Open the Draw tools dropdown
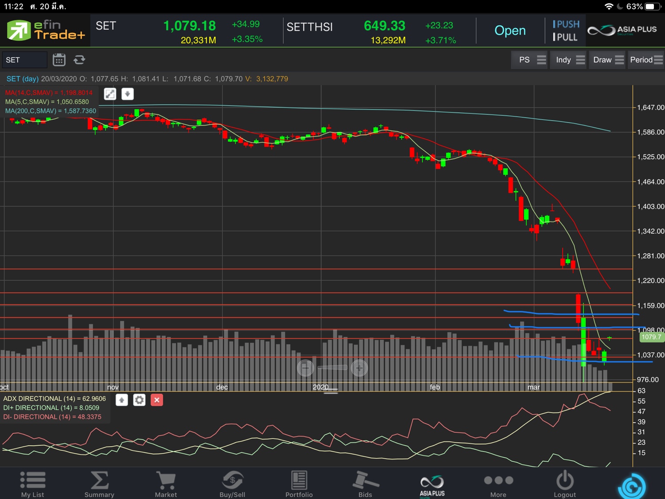The height and width of the screenshot is (499, 665). pyautogui.click(x=608, y=60)
